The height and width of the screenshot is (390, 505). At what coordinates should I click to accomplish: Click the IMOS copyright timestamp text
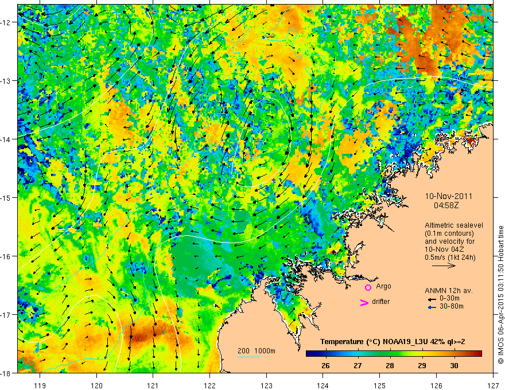pyautogui.click(x=500, y=295)
